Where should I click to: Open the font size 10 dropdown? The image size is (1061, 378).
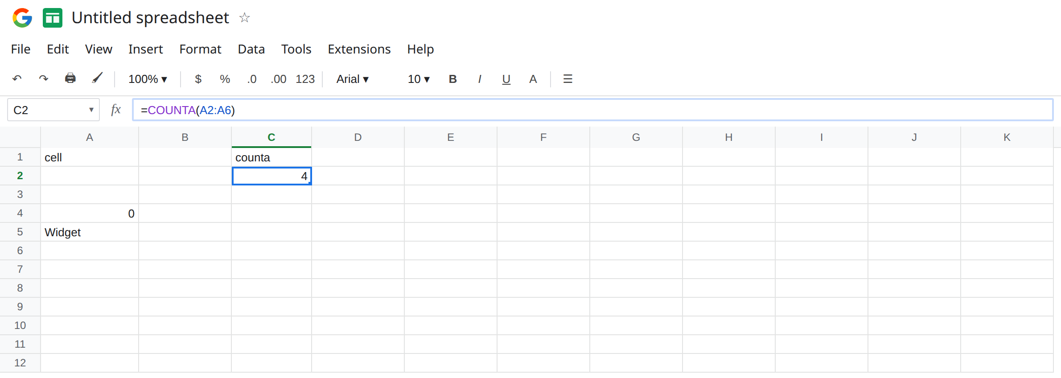[419, 79]
